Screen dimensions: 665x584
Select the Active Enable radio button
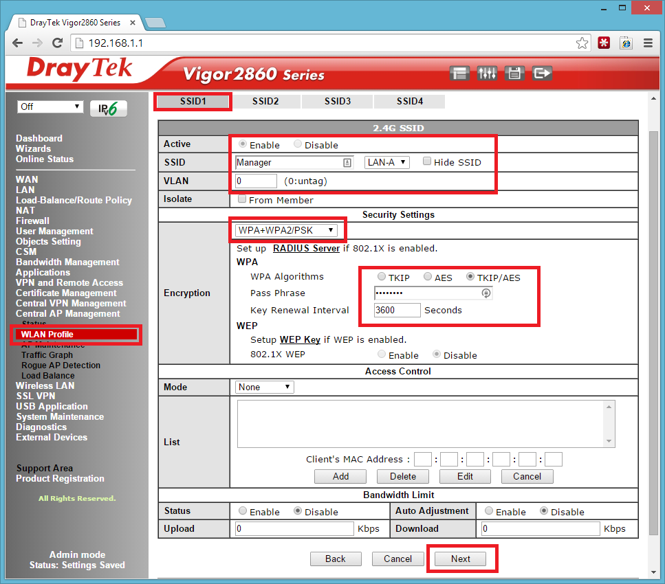pos(243,144)
